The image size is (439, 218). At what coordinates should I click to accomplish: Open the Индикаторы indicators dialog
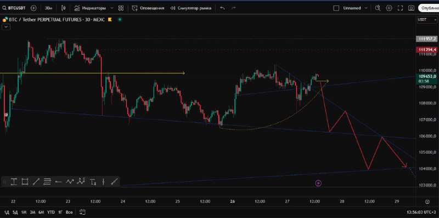tap(90, 8)
